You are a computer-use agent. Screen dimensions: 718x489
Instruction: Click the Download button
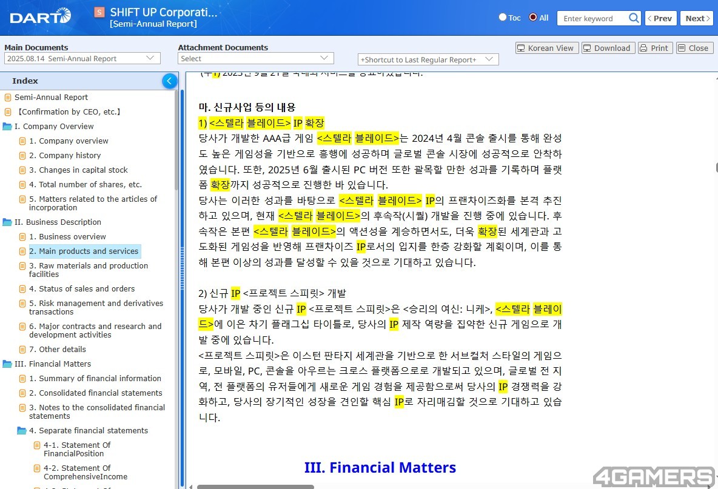(x=608, y=48)
